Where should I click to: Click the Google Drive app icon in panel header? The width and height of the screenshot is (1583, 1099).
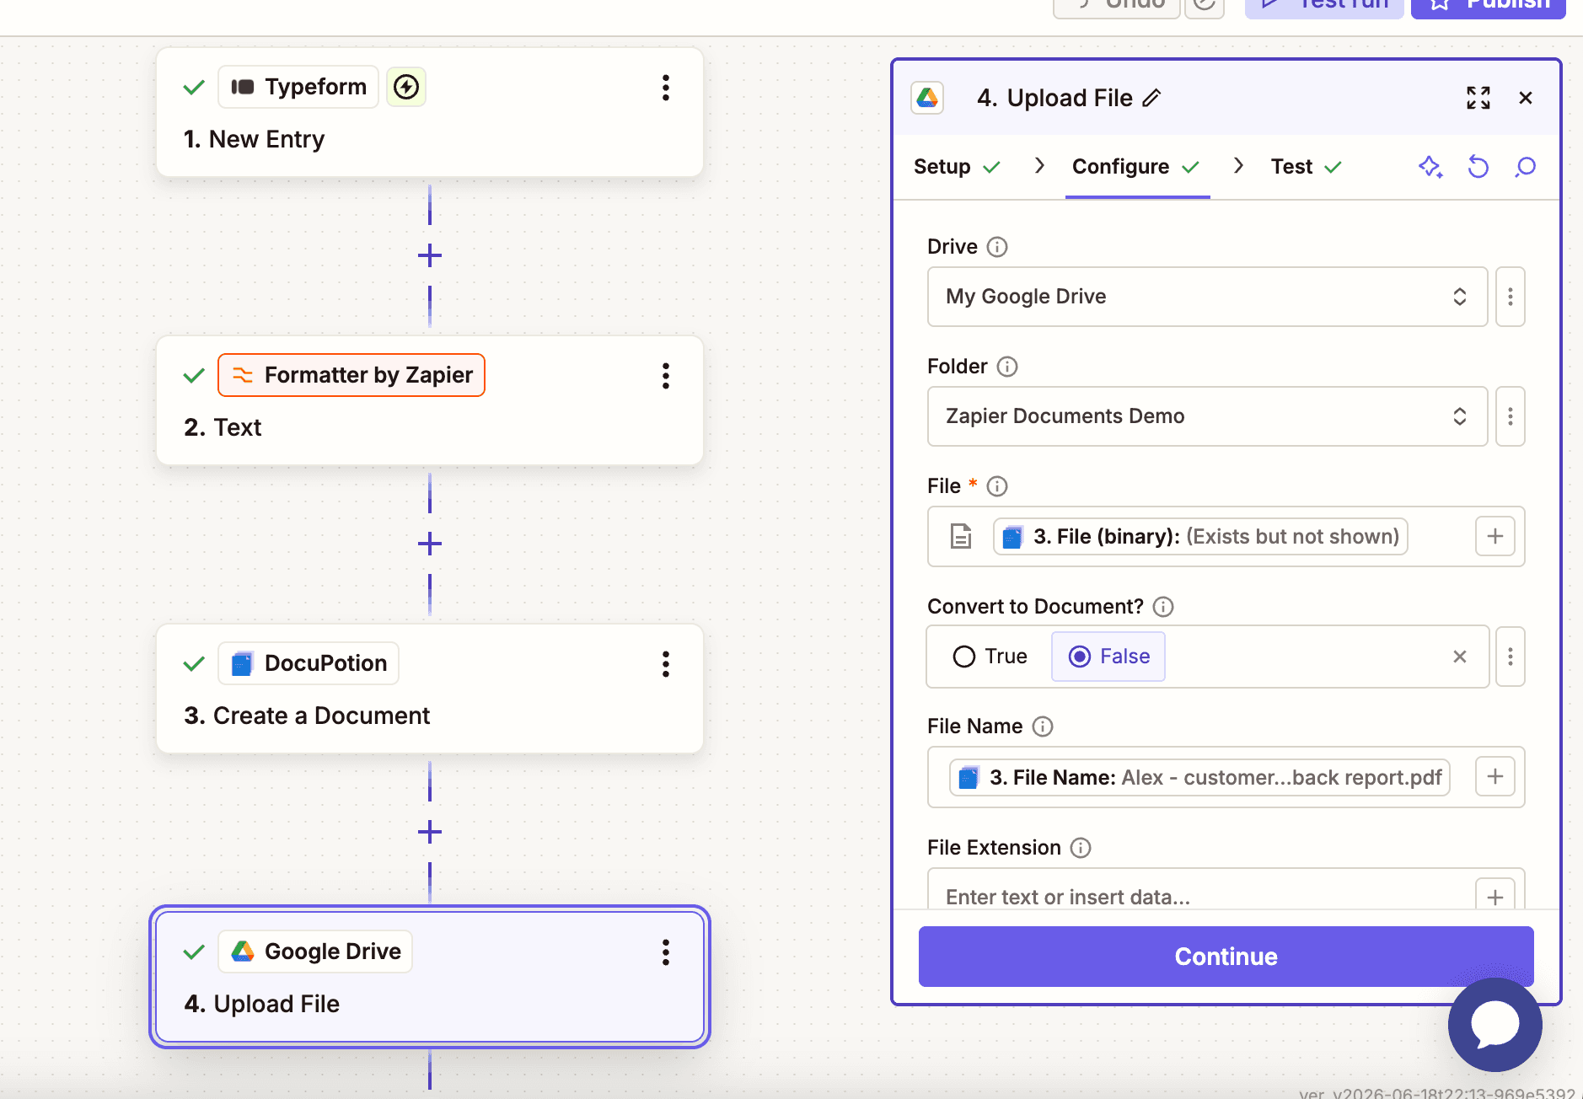(x=927, y=98)
